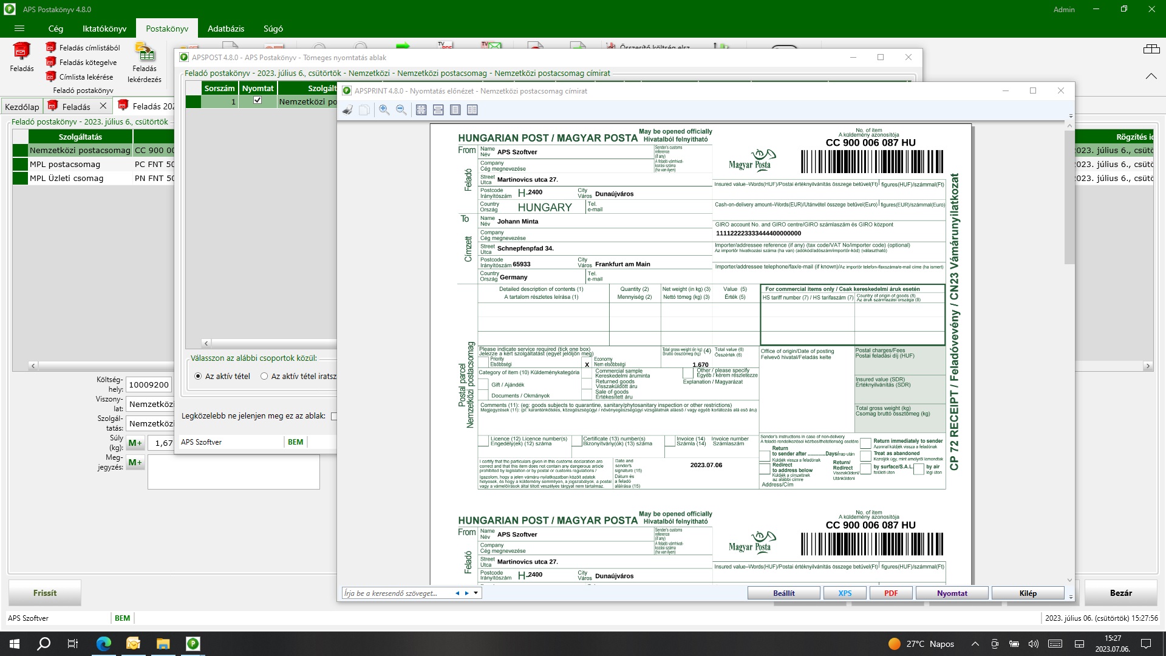1166x656 pixels.
Task: Open the Cég menu
Action: coord(56,29)
